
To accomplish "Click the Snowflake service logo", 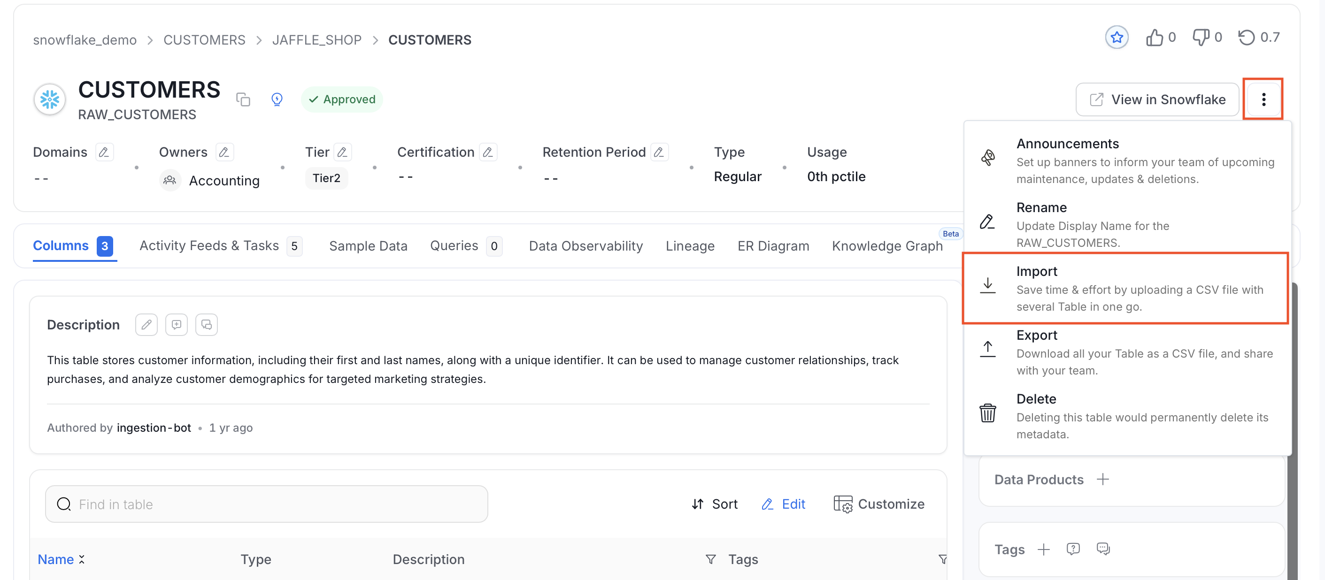I will pyautogui.click(x=50, y=99).
